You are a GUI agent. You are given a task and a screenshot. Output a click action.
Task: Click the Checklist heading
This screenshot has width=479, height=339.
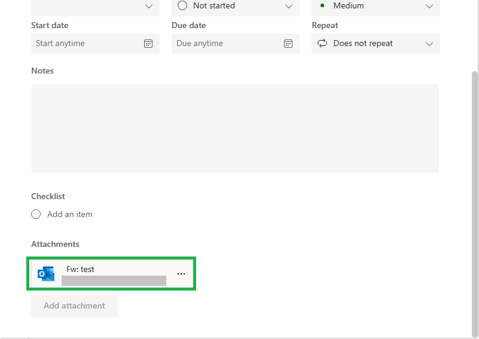click(x=48, y=196)
